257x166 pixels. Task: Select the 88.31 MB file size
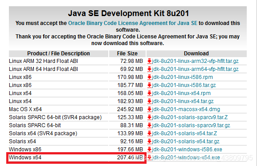[x=131, y=125]
